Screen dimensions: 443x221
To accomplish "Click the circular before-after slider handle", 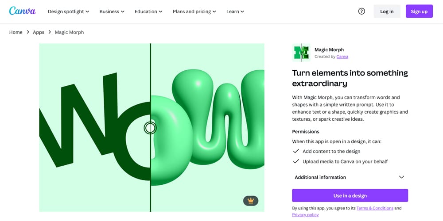I will pyautogui.click(x=150, y=128).
